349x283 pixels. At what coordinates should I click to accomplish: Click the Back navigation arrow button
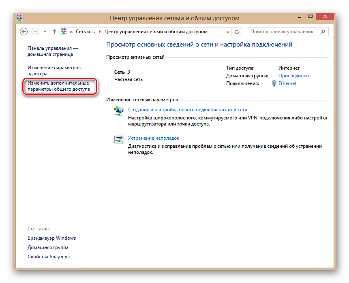[x=24, y=32]
